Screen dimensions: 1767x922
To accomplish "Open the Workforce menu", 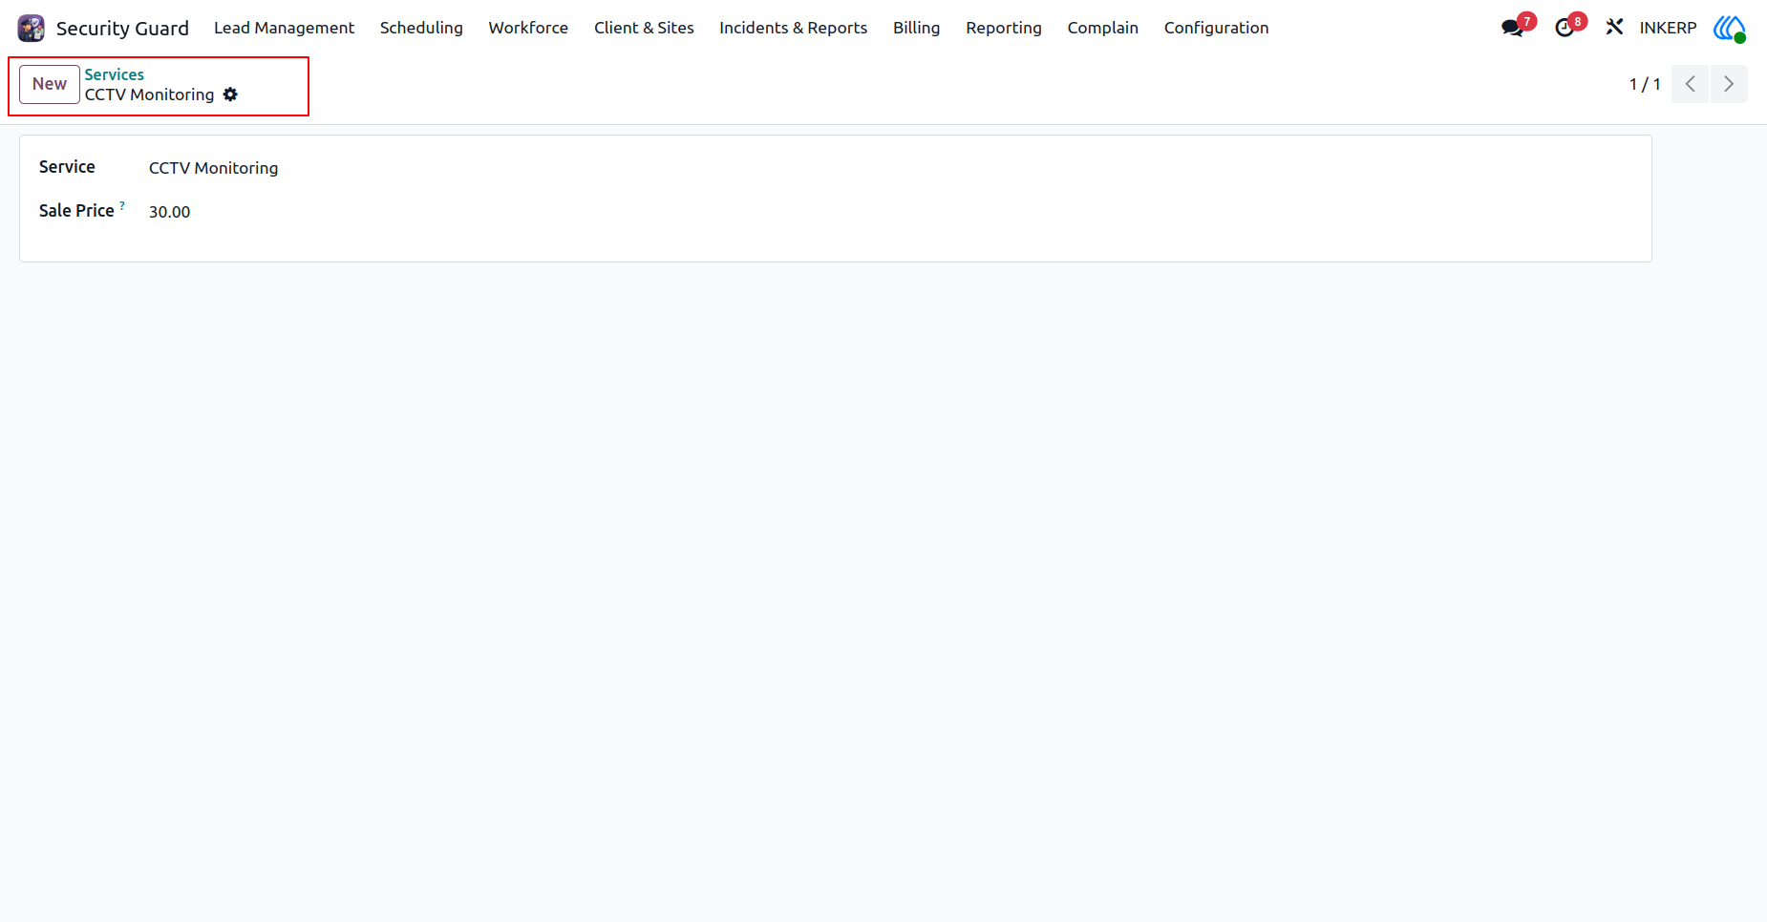I will pyautogui.click(x=528, y=28).
